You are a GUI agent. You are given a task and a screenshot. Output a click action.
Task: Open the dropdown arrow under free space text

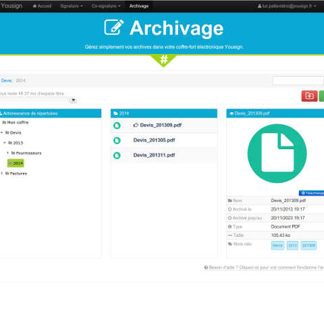73,100
